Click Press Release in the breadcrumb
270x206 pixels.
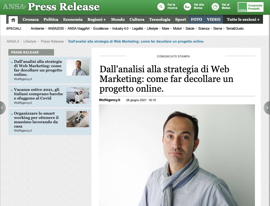[x=52, y=42]
